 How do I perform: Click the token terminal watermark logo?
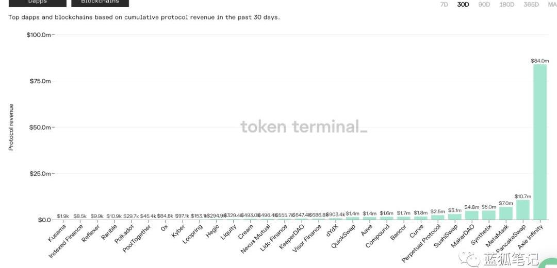click(x=304, y=127)
